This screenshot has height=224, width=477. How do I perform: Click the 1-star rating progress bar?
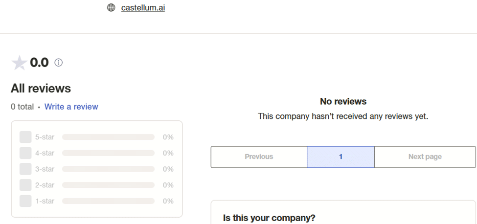click(108, 201)
